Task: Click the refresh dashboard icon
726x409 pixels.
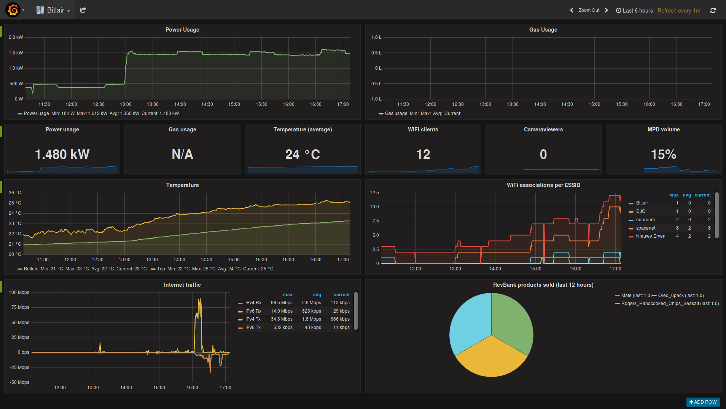Action: point(713,11)
